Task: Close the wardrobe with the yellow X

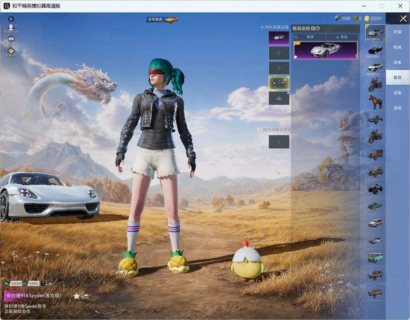Action: pyautogui.click(x=403, y=18)
